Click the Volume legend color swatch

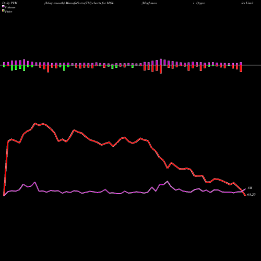(x=3, y=7)
